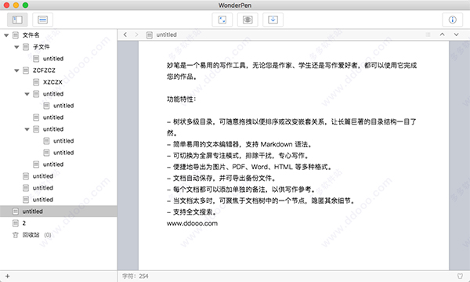Click the www.ddooo.com text in editor
The width and height of the screenshot is (470, 282).
[192, 223]
